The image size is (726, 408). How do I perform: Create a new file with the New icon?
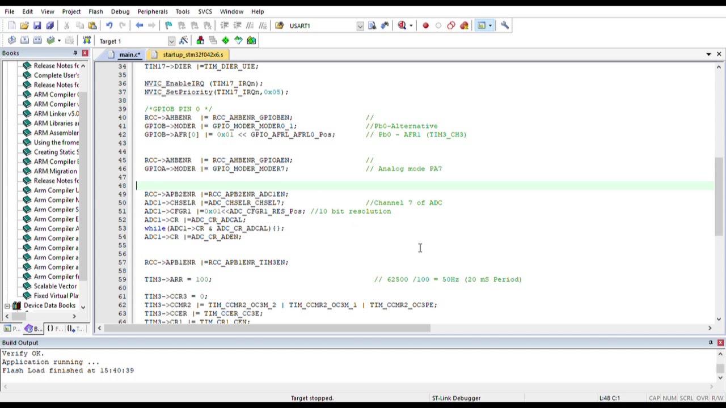coord(11,25)
